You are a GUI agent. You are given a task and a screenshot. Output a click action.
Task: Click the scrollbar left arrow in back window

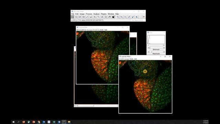[x=77, y=106]
